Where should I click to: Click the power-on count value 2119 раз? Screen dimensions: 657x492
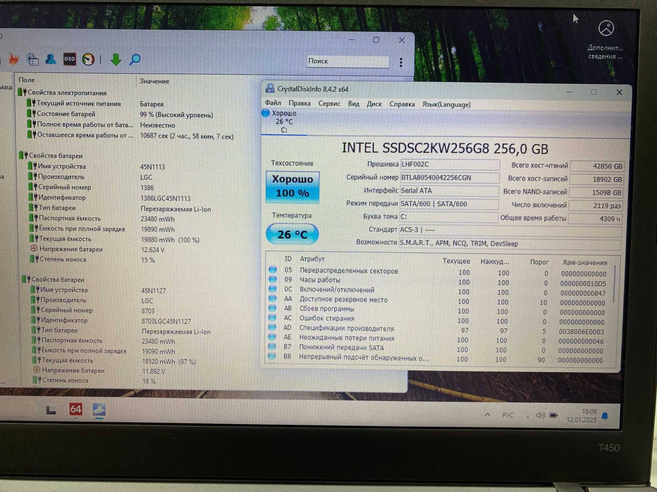tap(596, 206)
